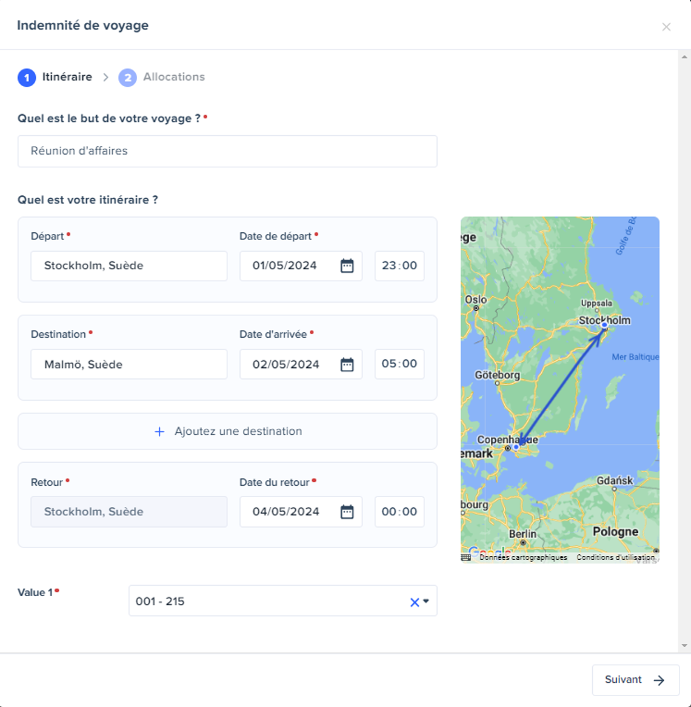Edit the Départ location field

[129, 266]
